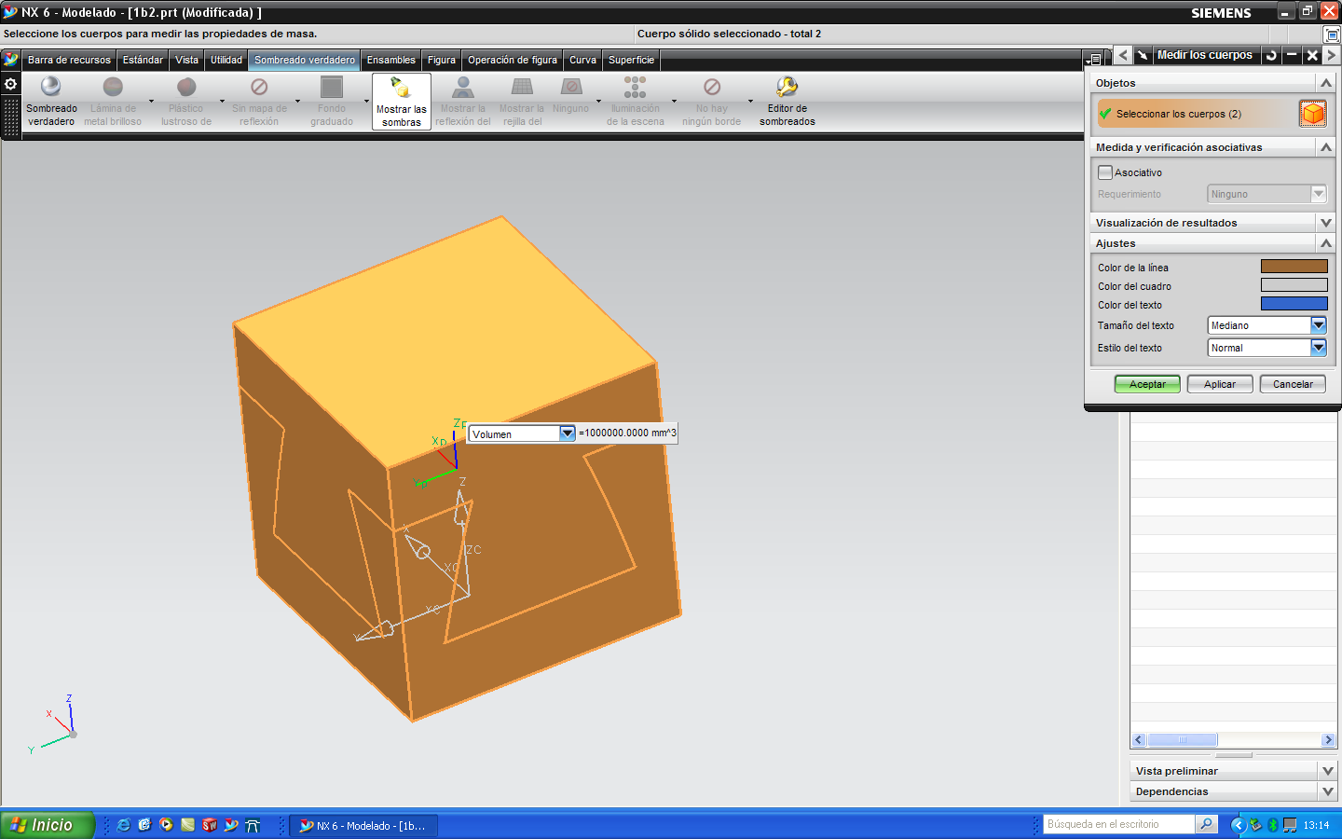The width and height of the screenshot is (1342, 839).
Task: Click Búsqueda en el escritorio search box
Action: pos(1118,824)
